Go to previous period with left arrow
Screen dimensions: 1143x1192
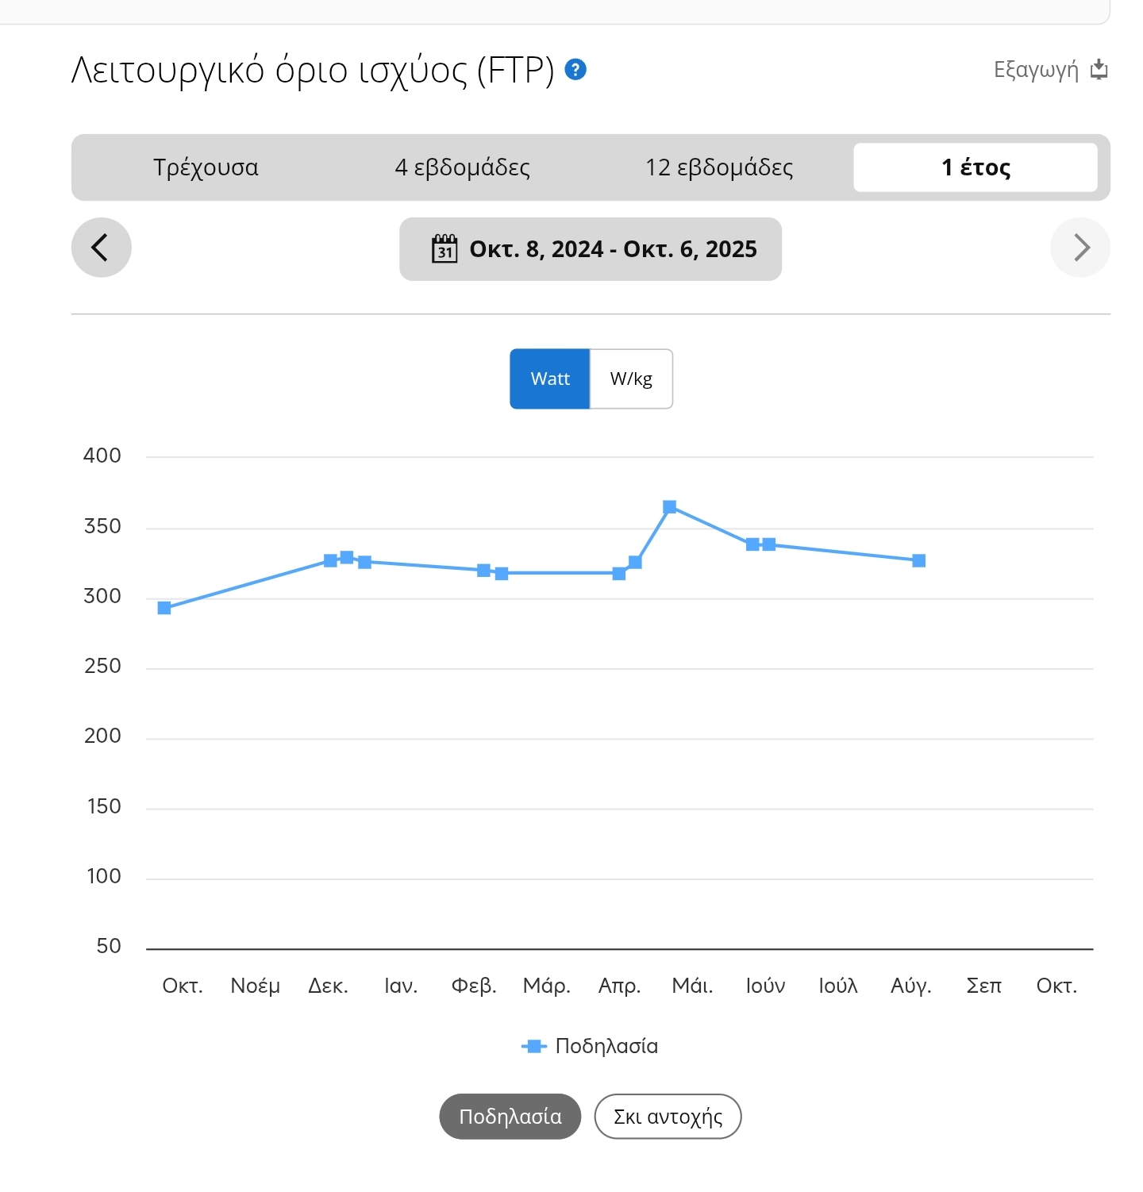pos(101,248)
